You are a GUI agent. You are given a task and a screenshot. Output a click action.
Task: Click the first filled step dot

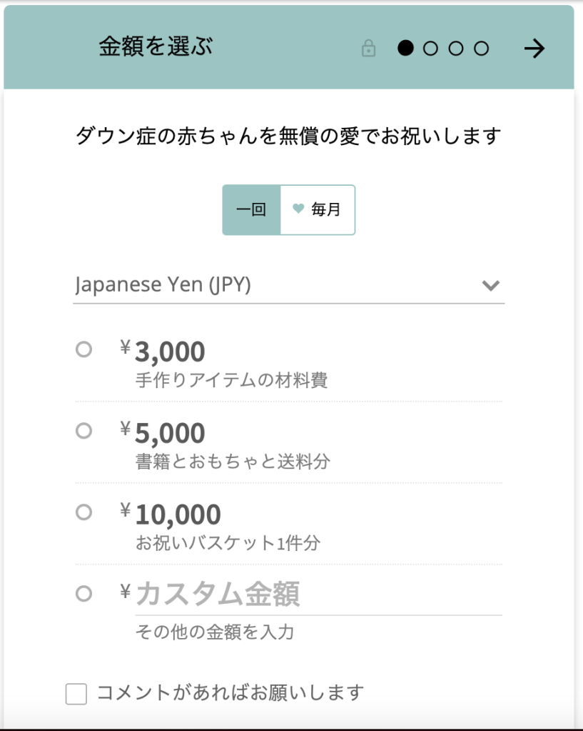click(x=405, y=49)
